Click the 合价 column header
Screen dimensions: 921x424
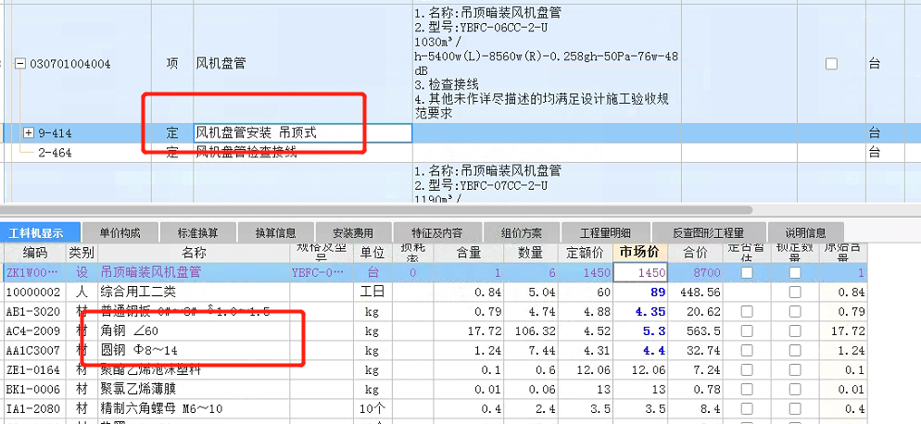click(x=696, y=253)
